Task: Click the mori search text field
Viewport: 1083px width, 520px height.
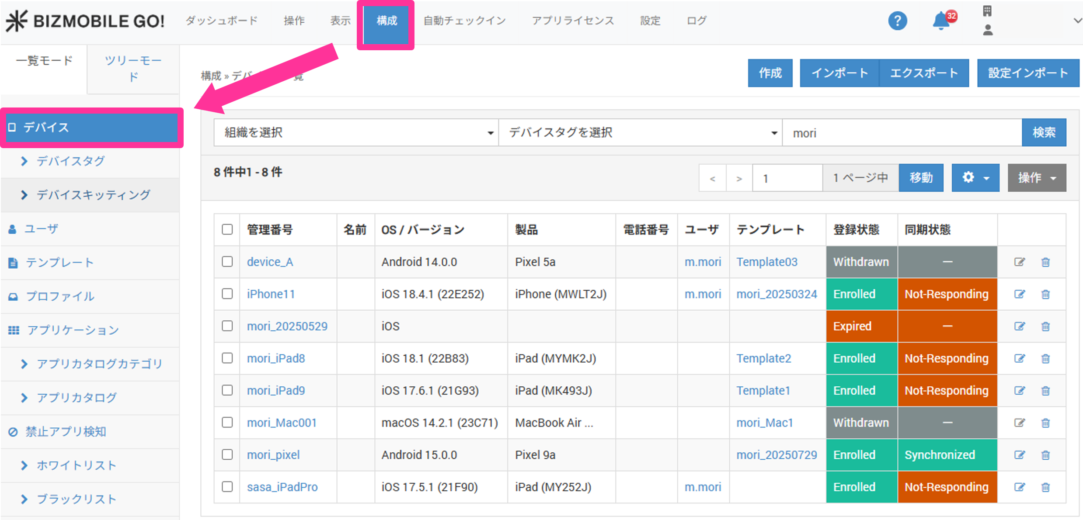Action: tap(902, 133)
